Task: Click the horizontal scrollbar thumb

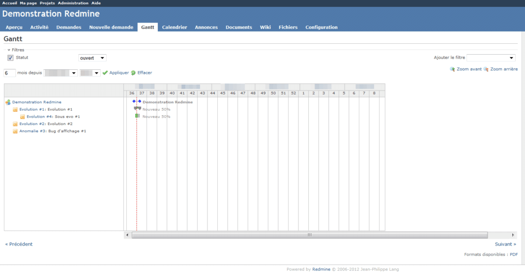Action: (310, 235)
